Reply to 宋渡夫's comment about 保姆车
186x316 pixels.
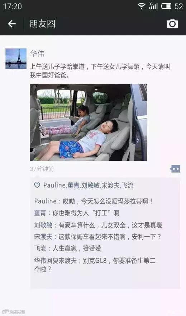(97, 237)
